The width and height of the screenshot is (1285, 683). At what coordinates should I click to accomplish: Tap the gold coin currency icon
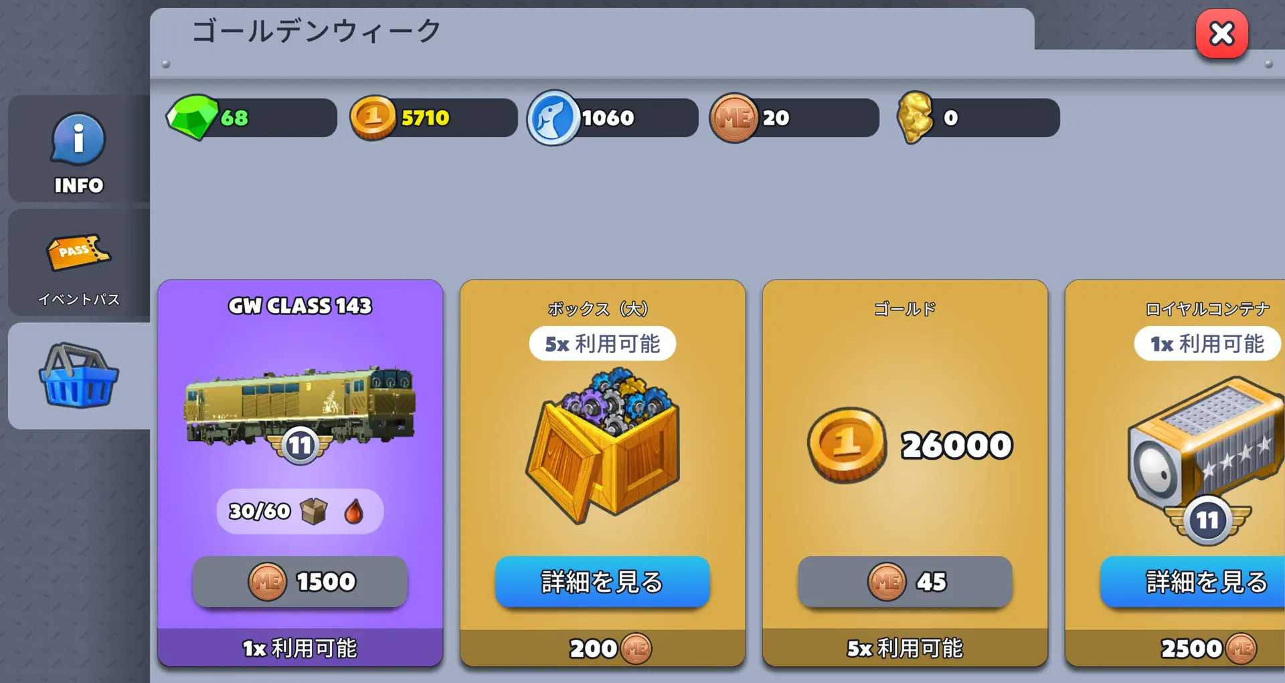[373, 117]
